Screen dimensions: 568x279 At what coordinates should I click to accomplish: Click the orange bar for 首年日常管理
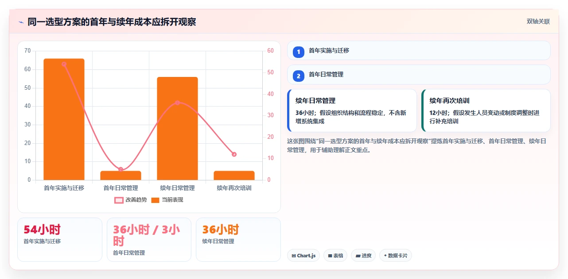[121, 176]
